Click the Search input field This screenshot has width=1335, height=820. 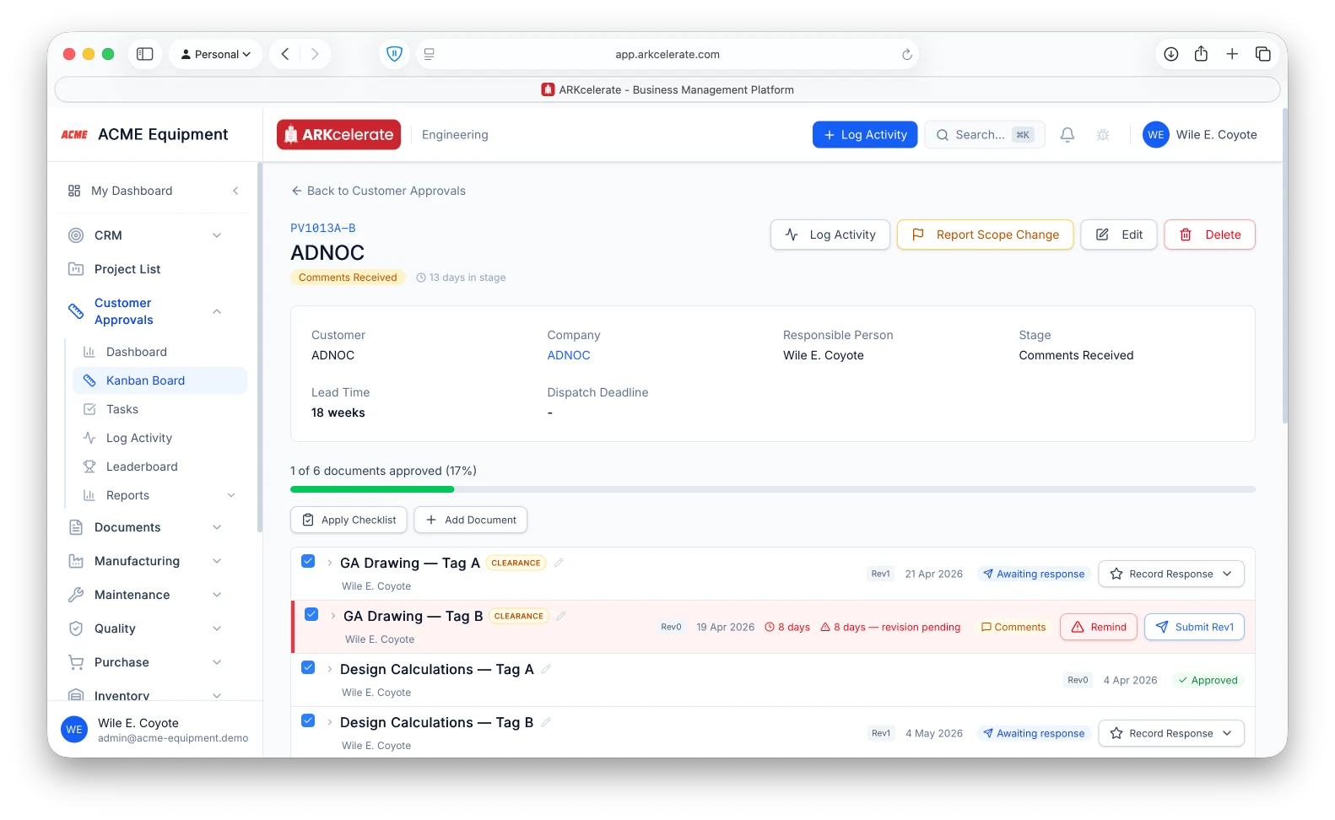coord(985,135)
